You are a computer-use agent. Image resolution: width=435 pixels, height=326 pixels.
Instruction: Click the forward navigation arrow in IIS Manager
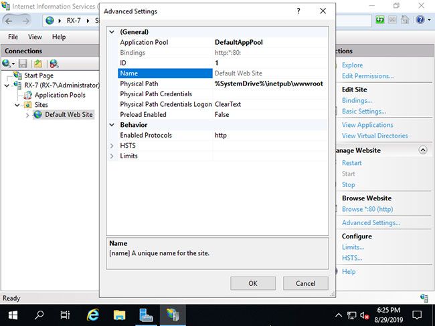pyautogui.click(x=25, y=21)
